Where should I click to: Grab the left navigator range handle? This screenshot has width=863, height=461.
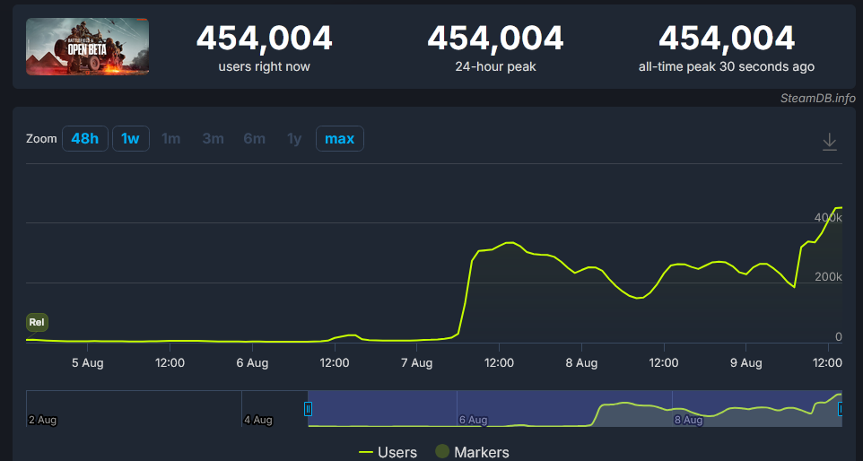[308, 409]
